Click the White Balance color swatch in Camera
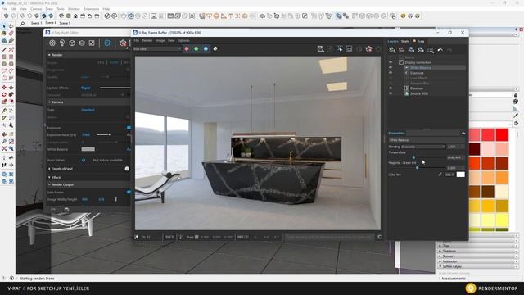Viewport: 524px width, 295px height. (88, 149)
